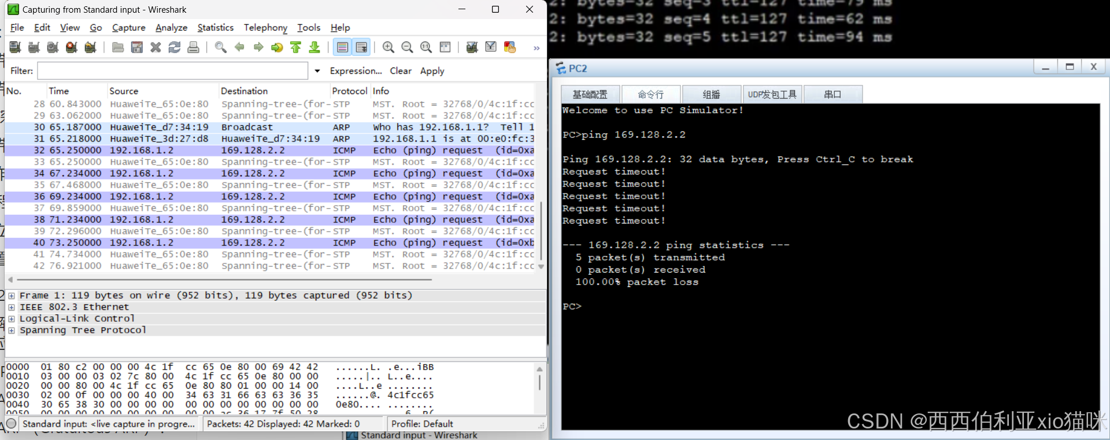Open the recent filters dropdown arrow

[317, 71]
